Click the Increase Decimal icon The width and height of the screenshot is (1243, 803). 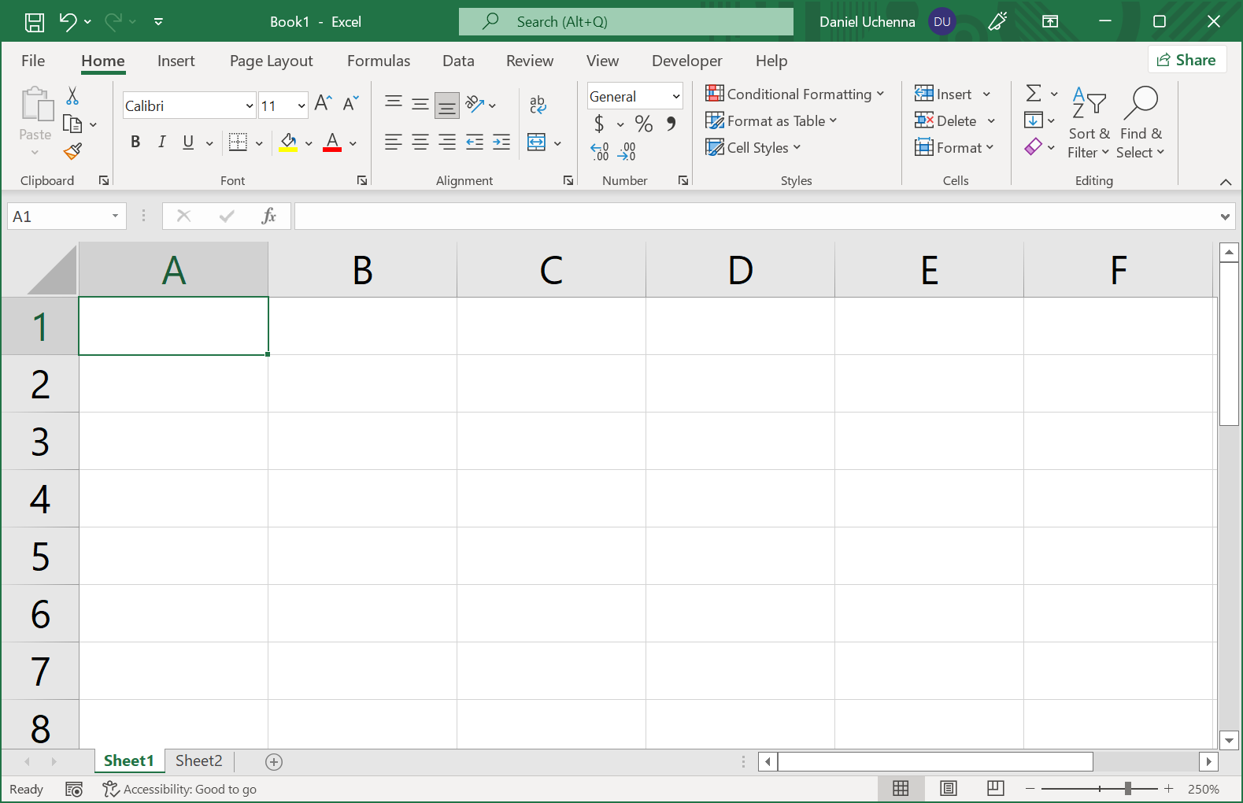click(600, 151)
